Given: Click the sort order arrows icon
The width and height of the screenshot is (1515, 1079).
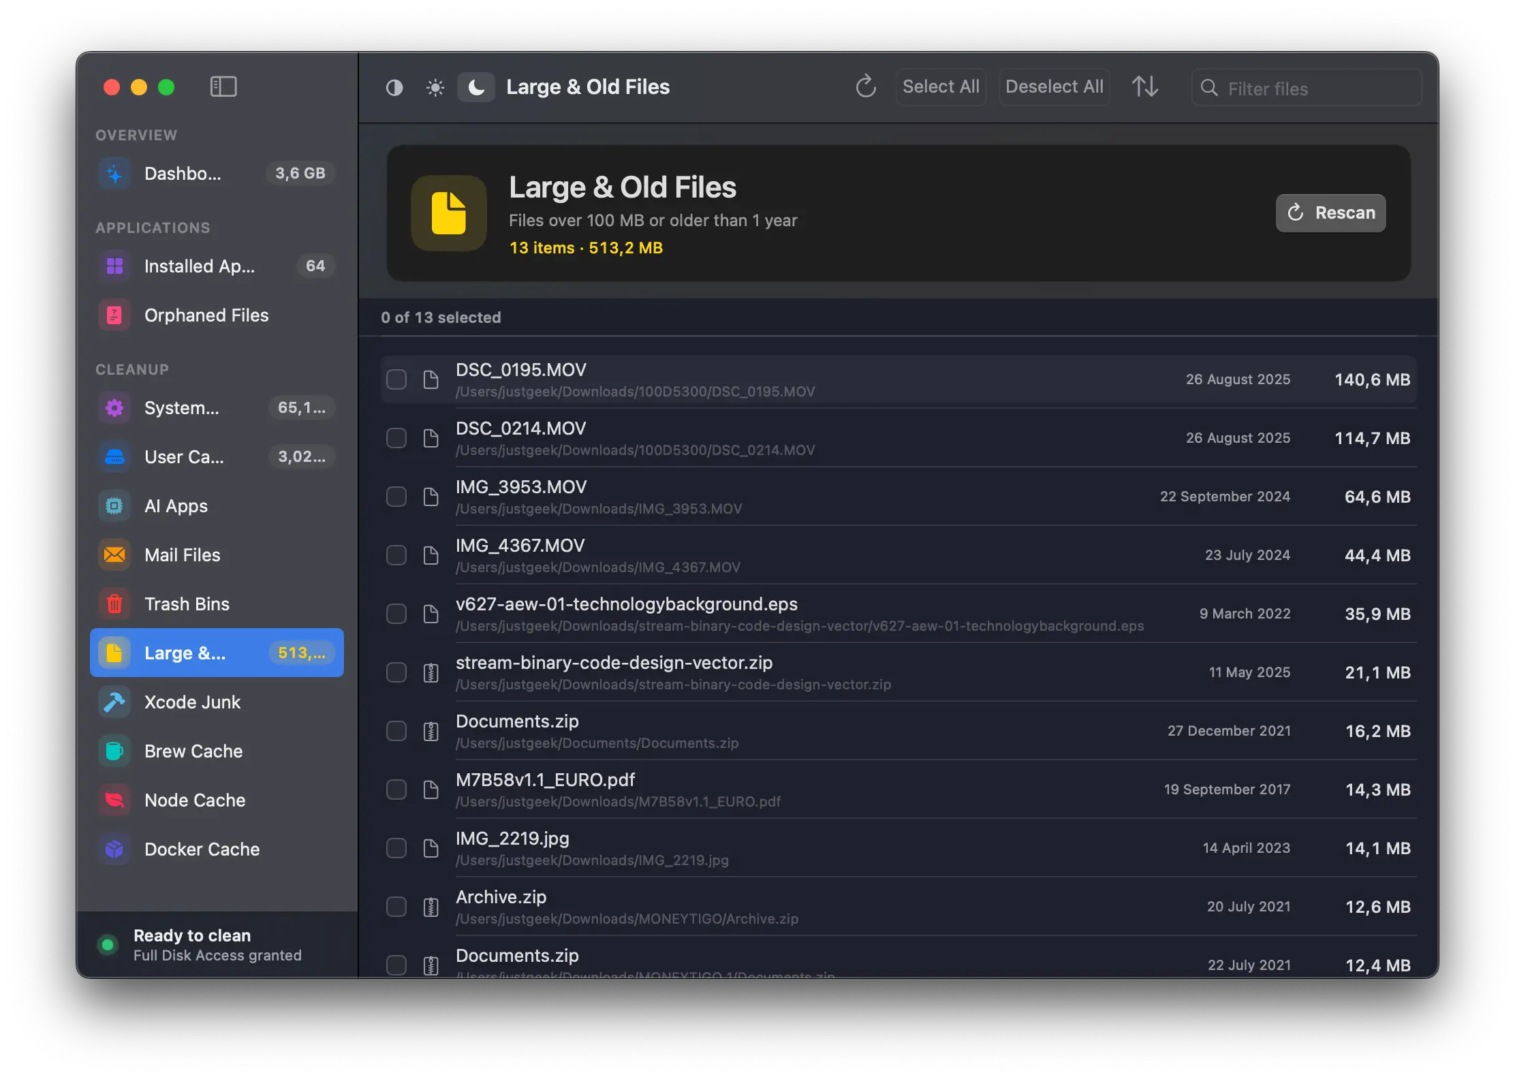Looking at the screenshot, I should [1145, 87].
